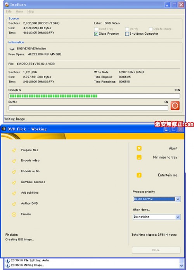Close the ImgBurn window
The height and width of the screenshot is (270, 194).
click(181, 5)
